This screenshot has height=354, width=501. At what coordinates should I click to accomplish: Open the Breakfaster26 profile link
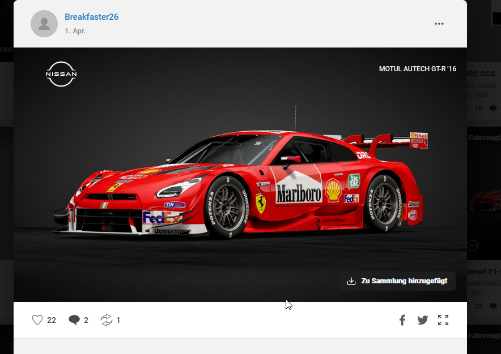91,17
